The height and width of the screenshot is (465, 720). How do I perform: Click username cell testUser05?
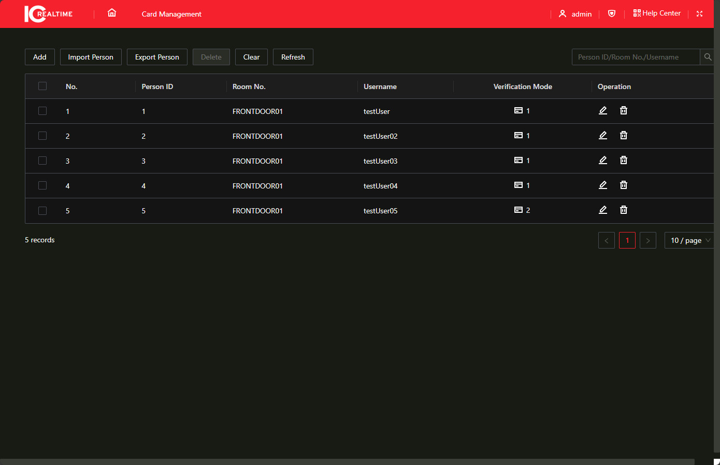click(381, 211)
